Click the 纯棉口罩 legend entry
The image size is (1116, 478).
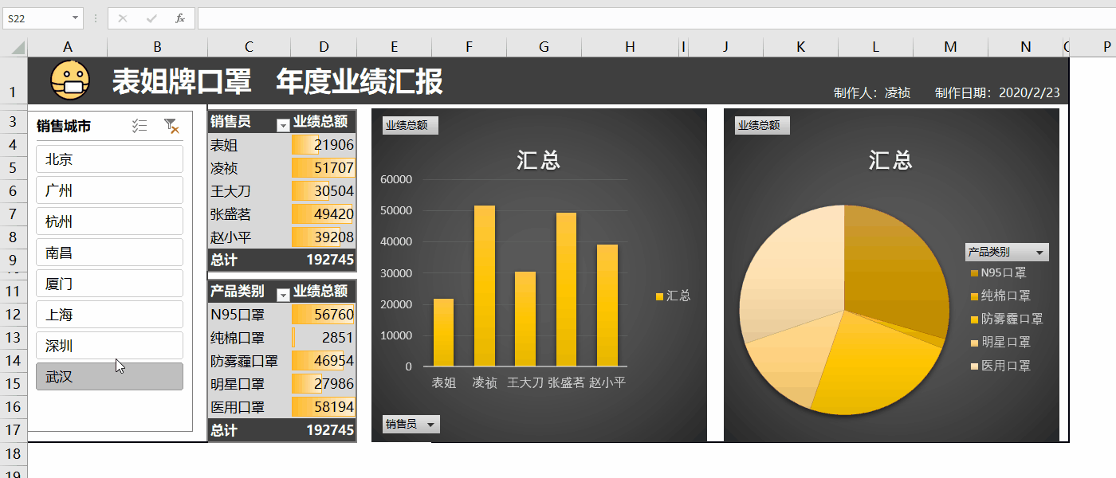1000,296
